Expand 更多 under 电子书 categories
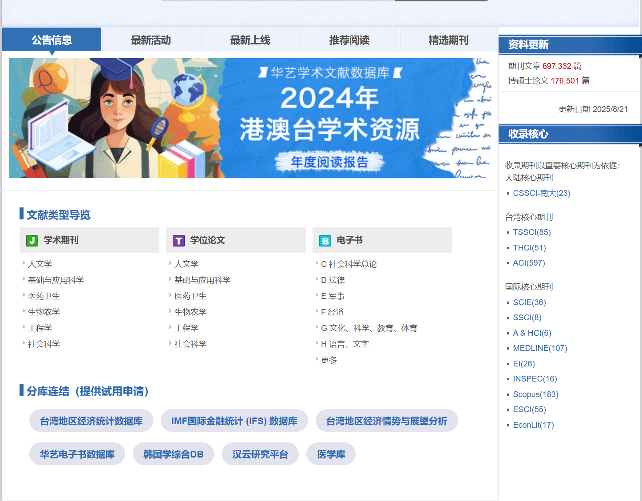 coord(329,359)
